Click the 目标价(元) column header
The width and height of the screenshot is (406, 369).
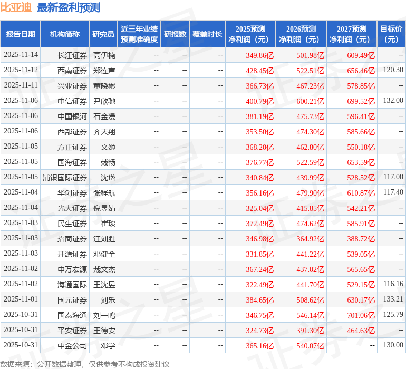391,34
